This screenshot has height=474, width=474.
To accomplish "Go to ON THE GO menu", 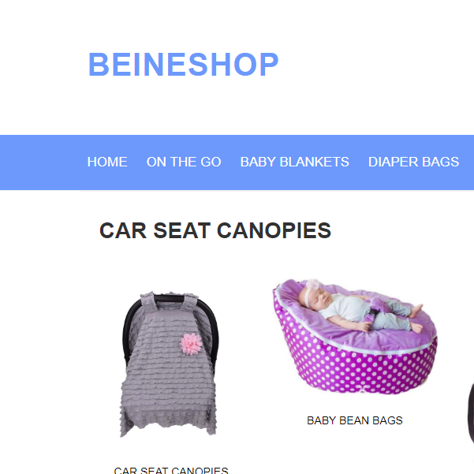I will pos(184,162).
